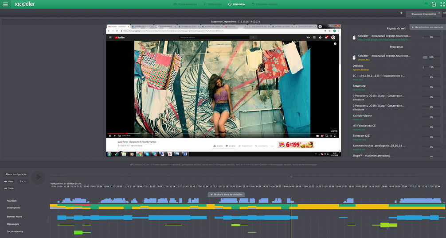Viewport: 446px width, 238px height.
Task: Select the Skype vladimirstarovoitov1 entry
Action: [x=397, y=156]
